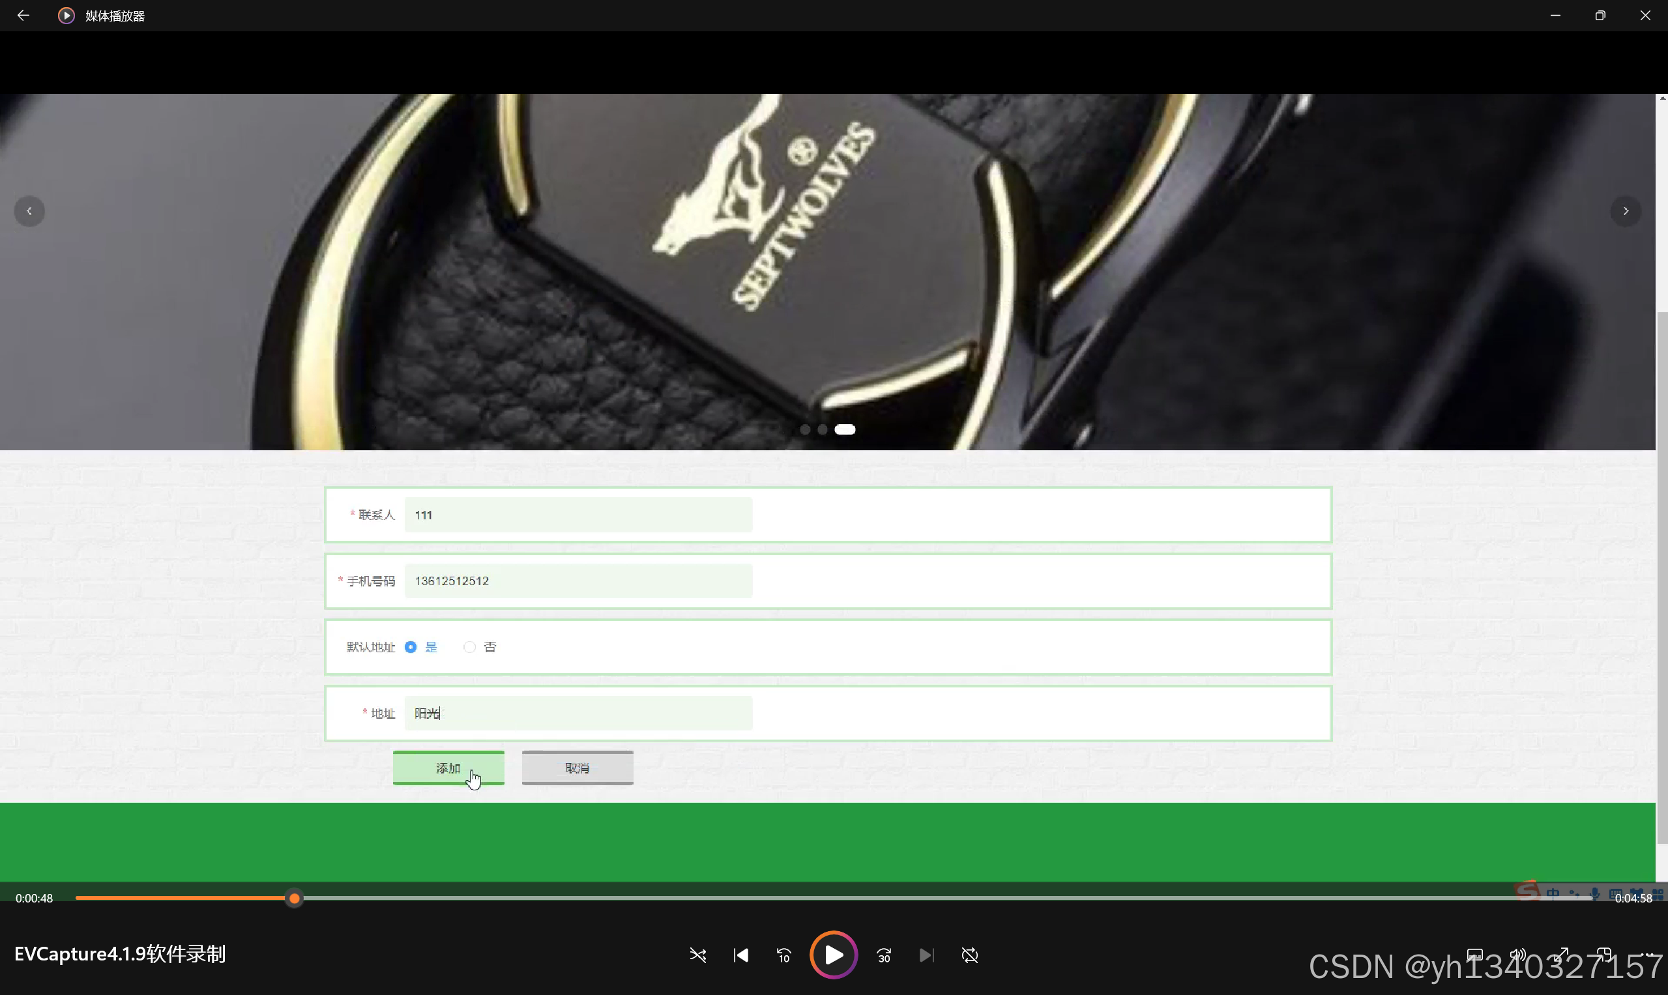Click the 取消 button

click(x=577, y=768)
